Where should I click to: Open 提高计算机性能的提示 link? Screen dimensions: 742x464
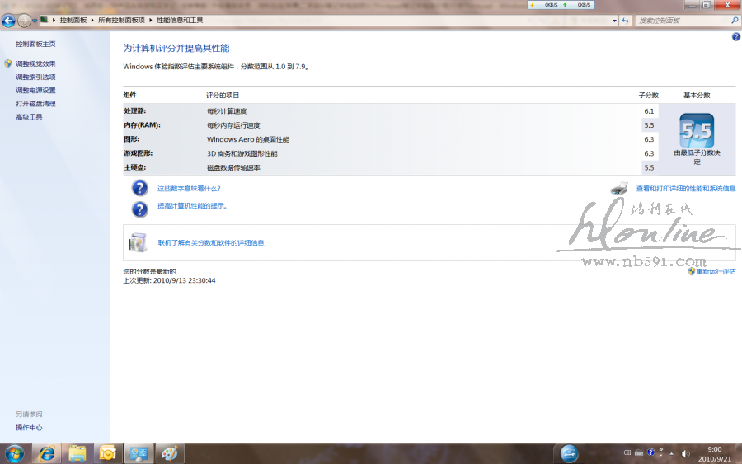[x=192, y=206]
